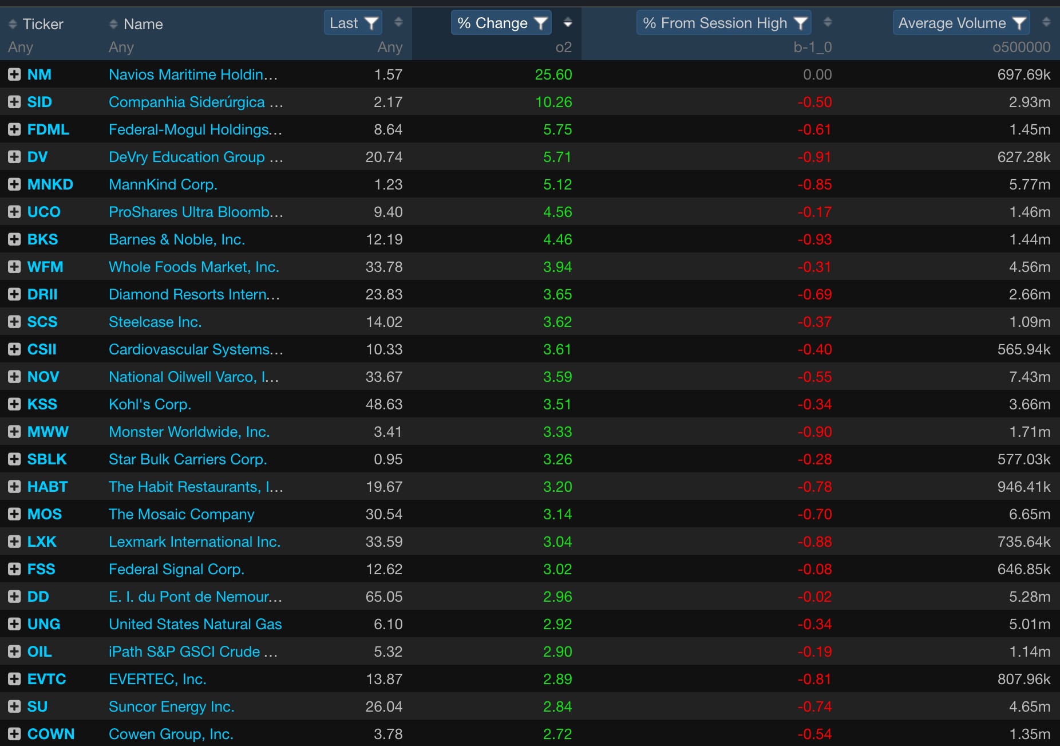Image resolution: width=1060 pixels, height=746 pixels.
Task: Click the plus icon beside FSS
Action: pyautogui.click(x=14, y=569)
